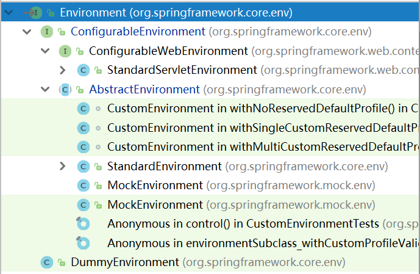Screen dimensions: 420x274
Task: Expand the StandardServletEnvironment node
Action: [62, 70]
